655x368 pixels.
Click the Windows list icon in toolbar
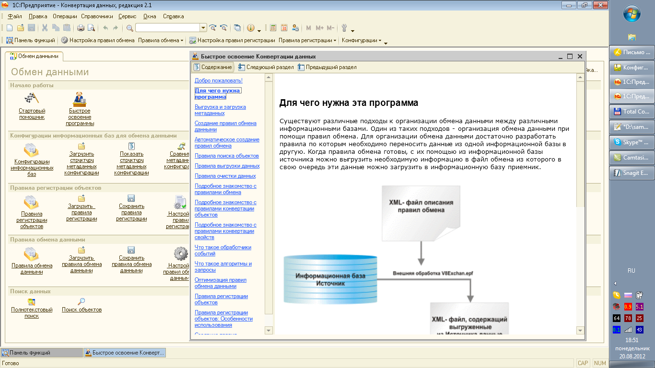click(x=237, y=28)
